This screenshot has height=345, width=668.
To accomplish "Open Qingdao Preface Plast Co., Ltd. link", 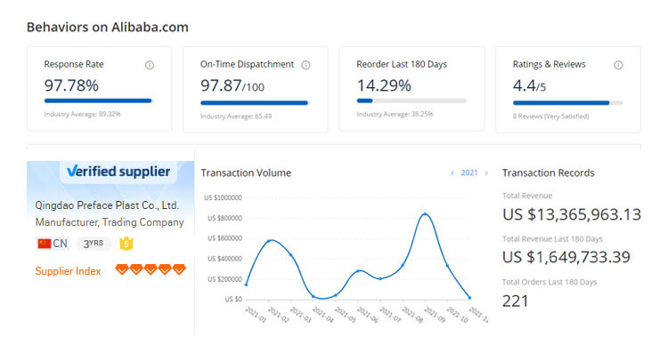I will point(107,205).
